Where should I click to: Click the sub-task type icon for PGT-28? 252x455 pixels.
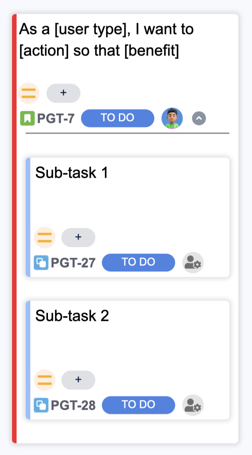pyautogui.click(x=41, y=405)
